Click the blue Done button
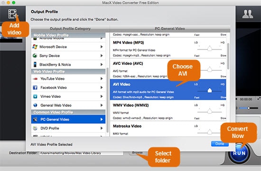This screenshot has width=261, height=171. 220,144
